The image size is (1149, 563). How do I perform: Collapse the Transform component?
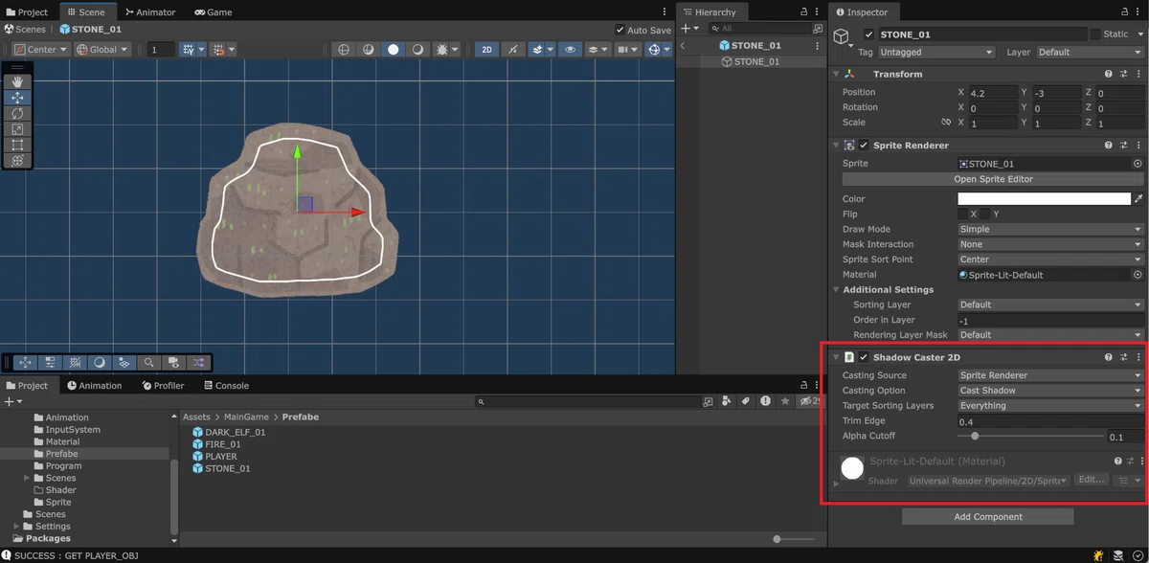[836, 74]
